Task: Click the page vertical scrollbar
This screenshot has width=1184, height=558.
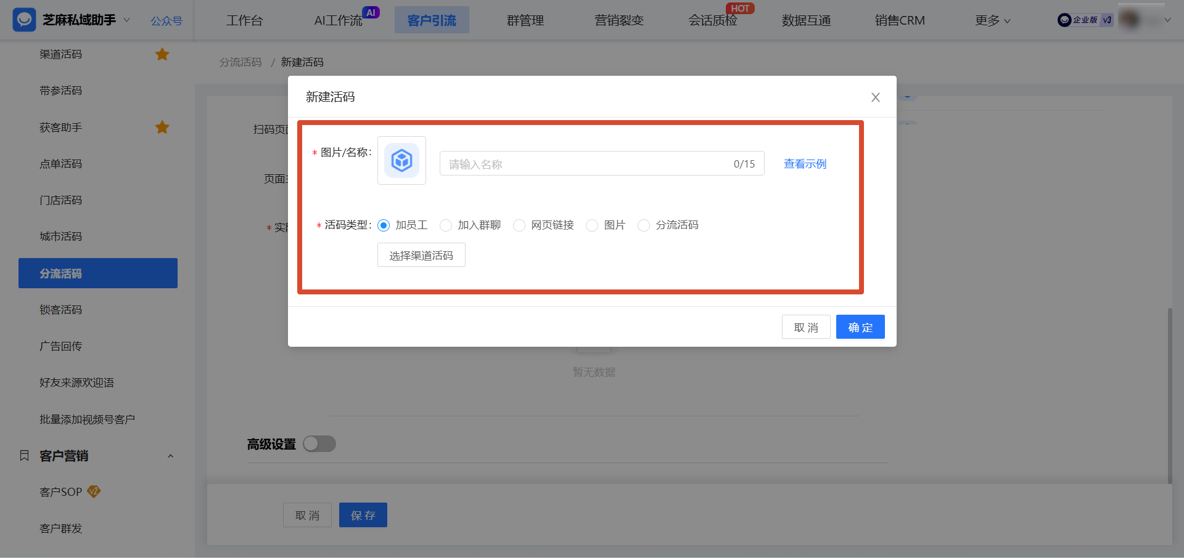Action: point(1170,395)
